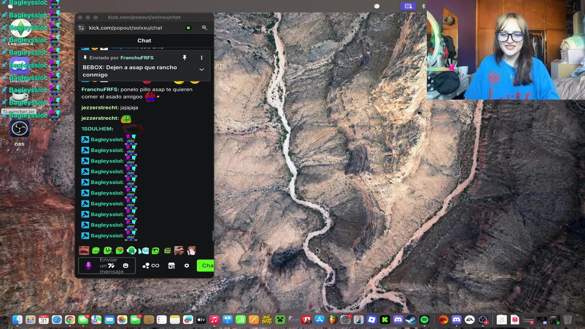
Task: Focus the 'Enviar un mensaje' input field
Action: [107, 265]
